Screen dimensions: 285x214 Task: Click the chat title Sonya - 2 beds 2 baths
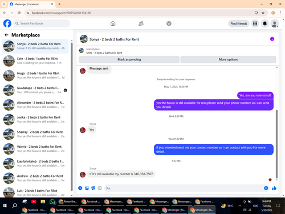[x=114, y=39]
